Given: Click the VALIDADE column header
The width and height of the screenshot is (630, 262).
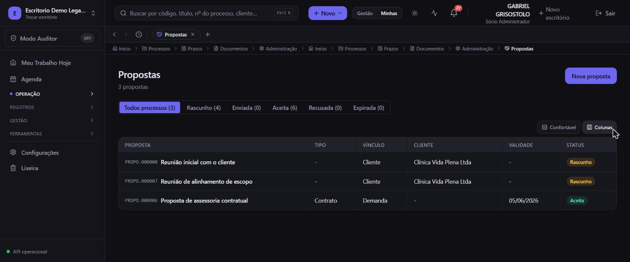Looking at the screenshot, I should (x=521, y=145).
